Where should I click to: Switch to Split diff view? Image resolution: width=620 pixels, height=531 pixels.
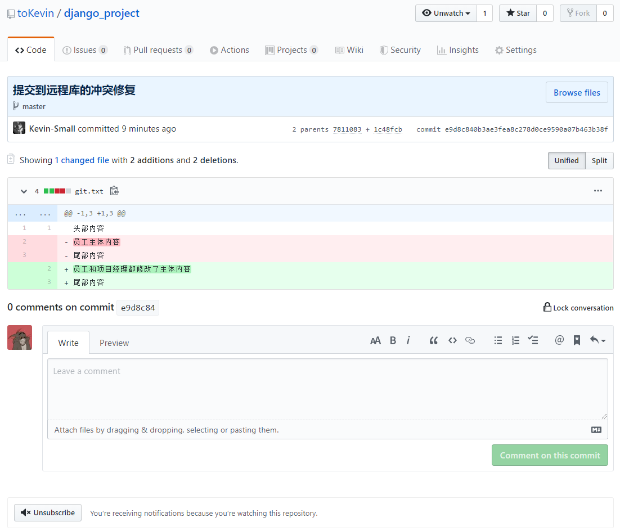coord(599,160)
